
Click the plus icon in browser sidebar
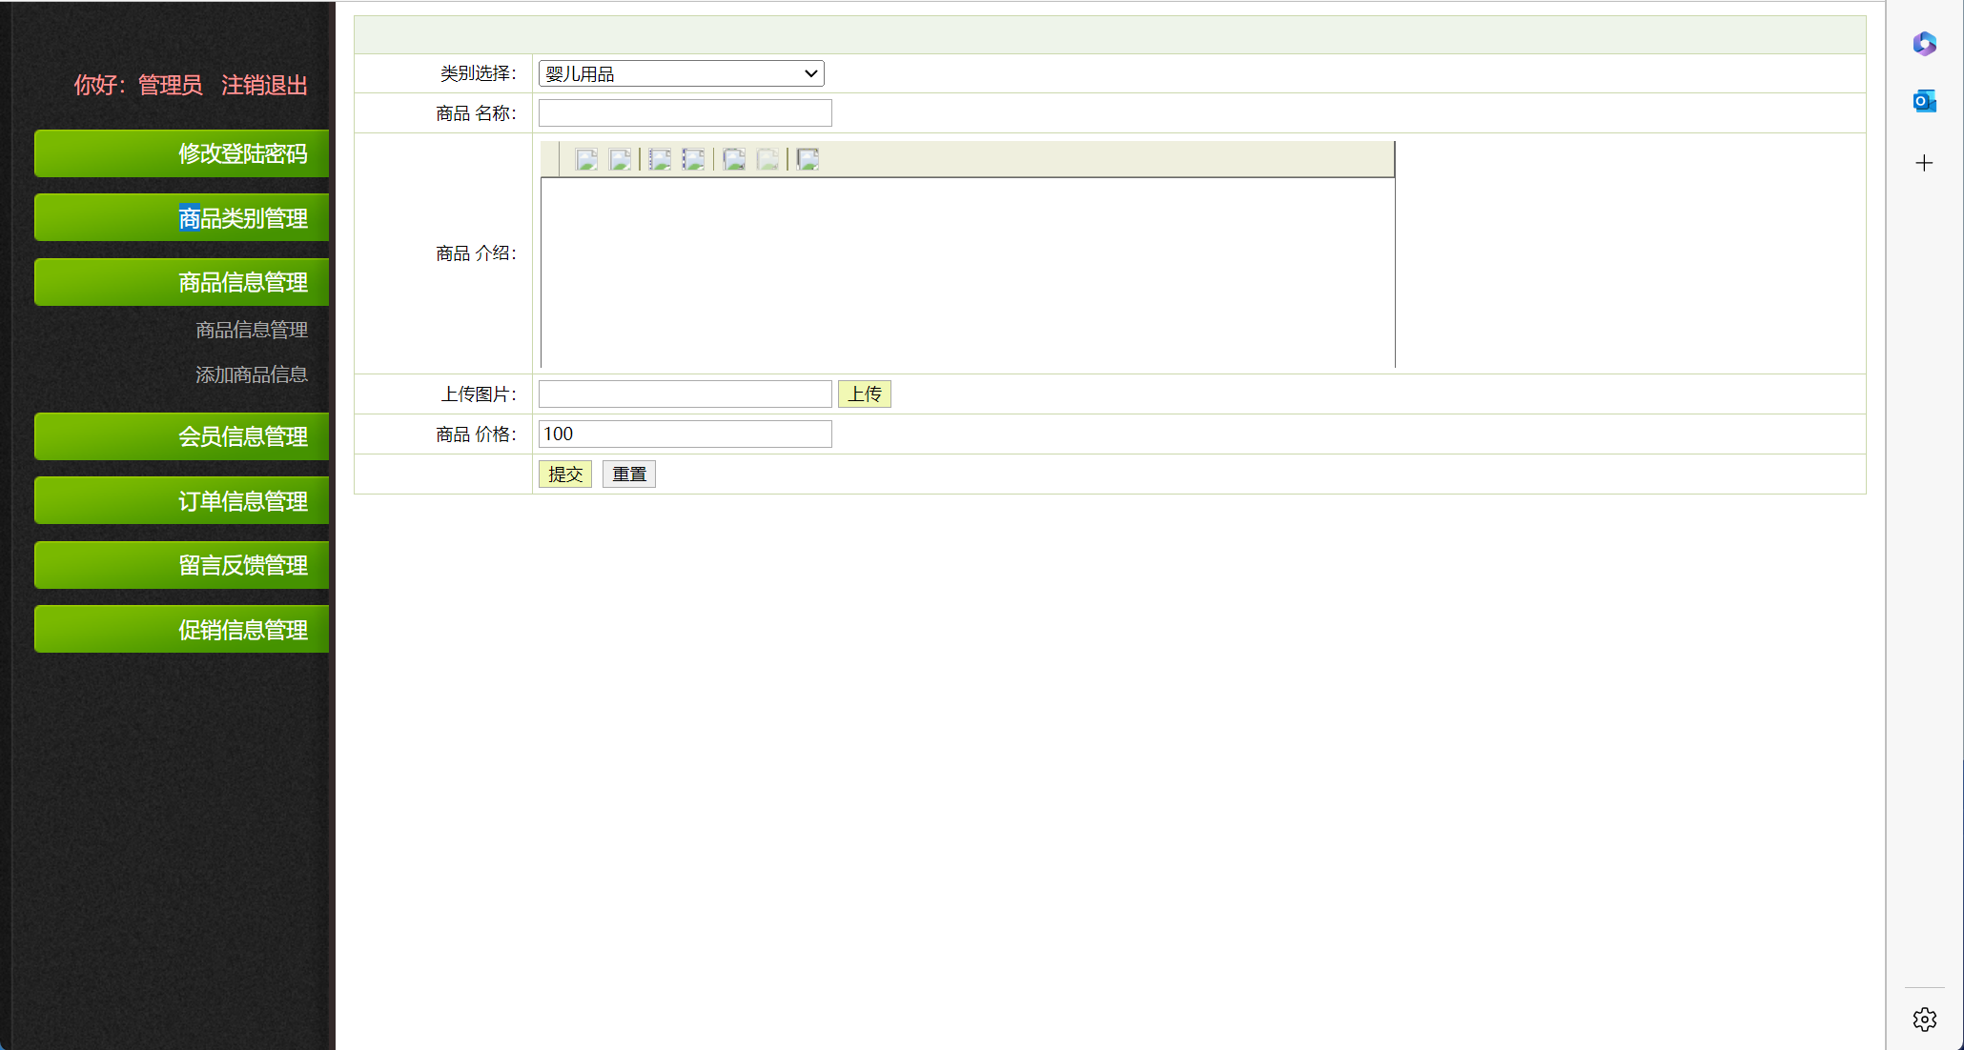pos(1924,163)
